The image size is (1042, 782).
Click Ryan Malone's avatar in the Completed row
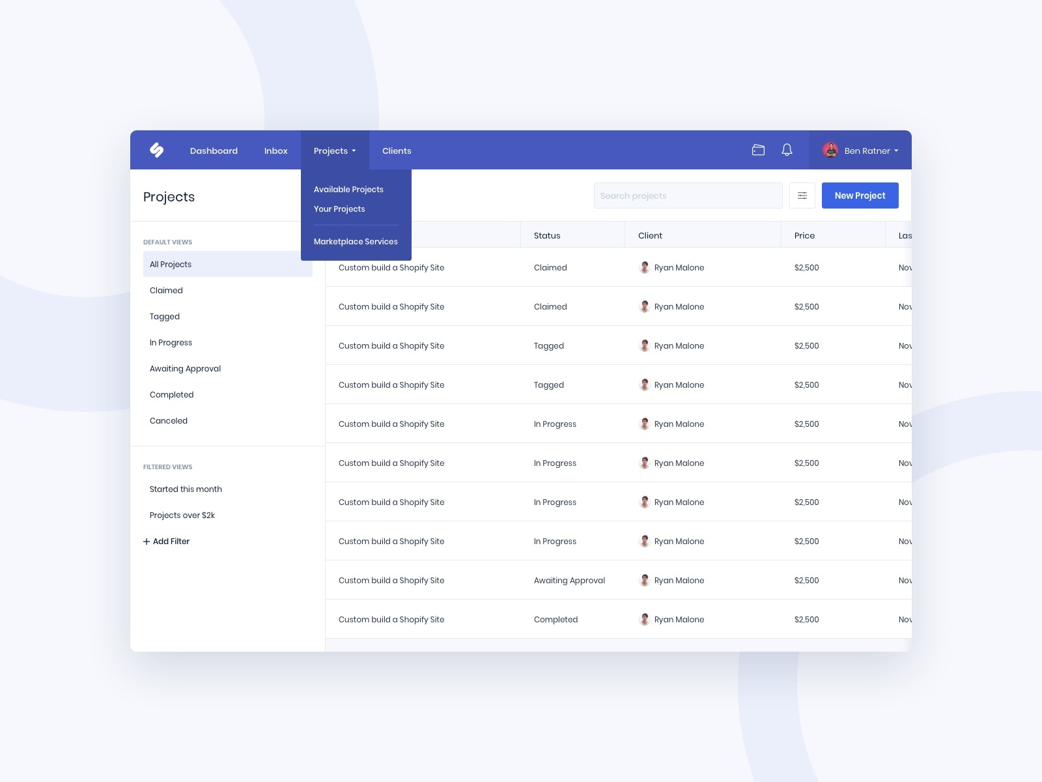pos(645,619)
